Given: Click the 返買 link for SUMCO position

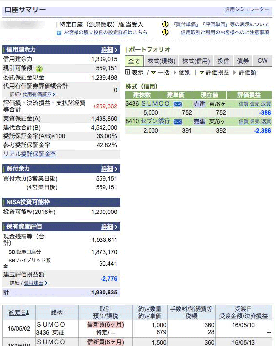Looking at the screenshot, I should 266,104.
